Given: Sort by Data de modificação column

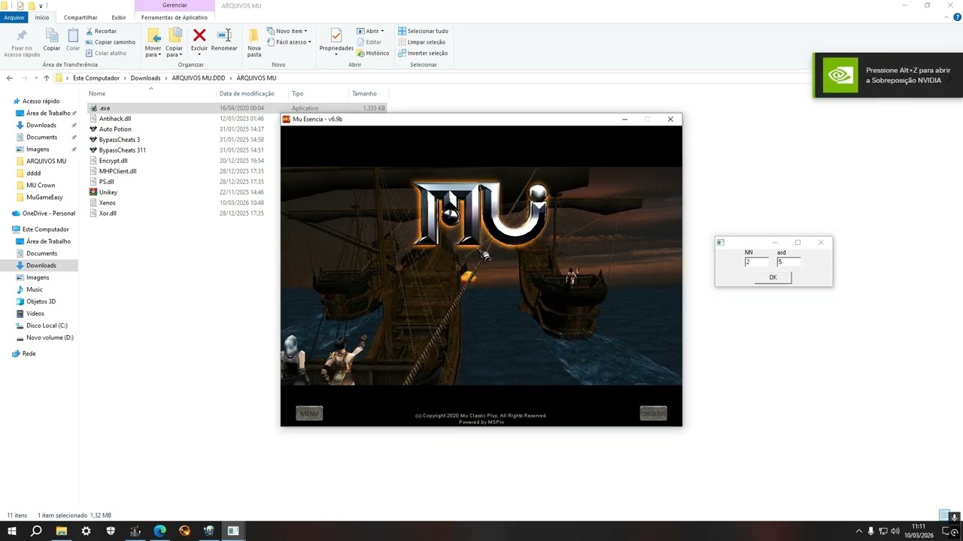Looking at the screenshot, I should (247, 94).
